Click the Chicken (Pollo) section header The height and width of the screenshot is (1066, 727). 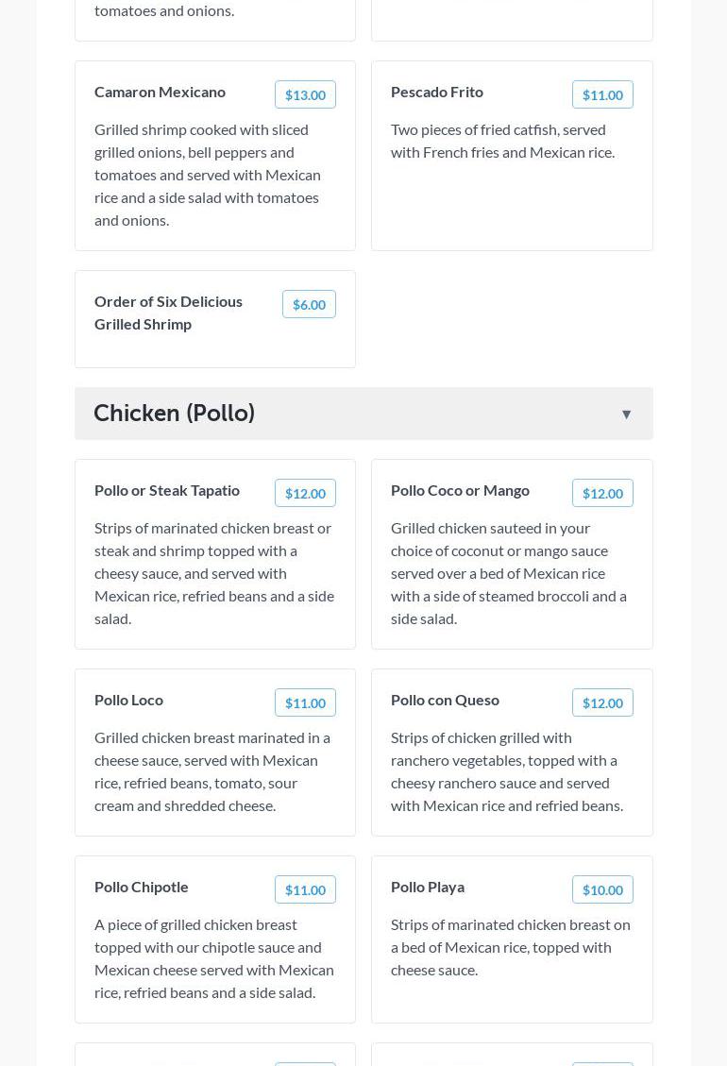[x=175, y=414]
